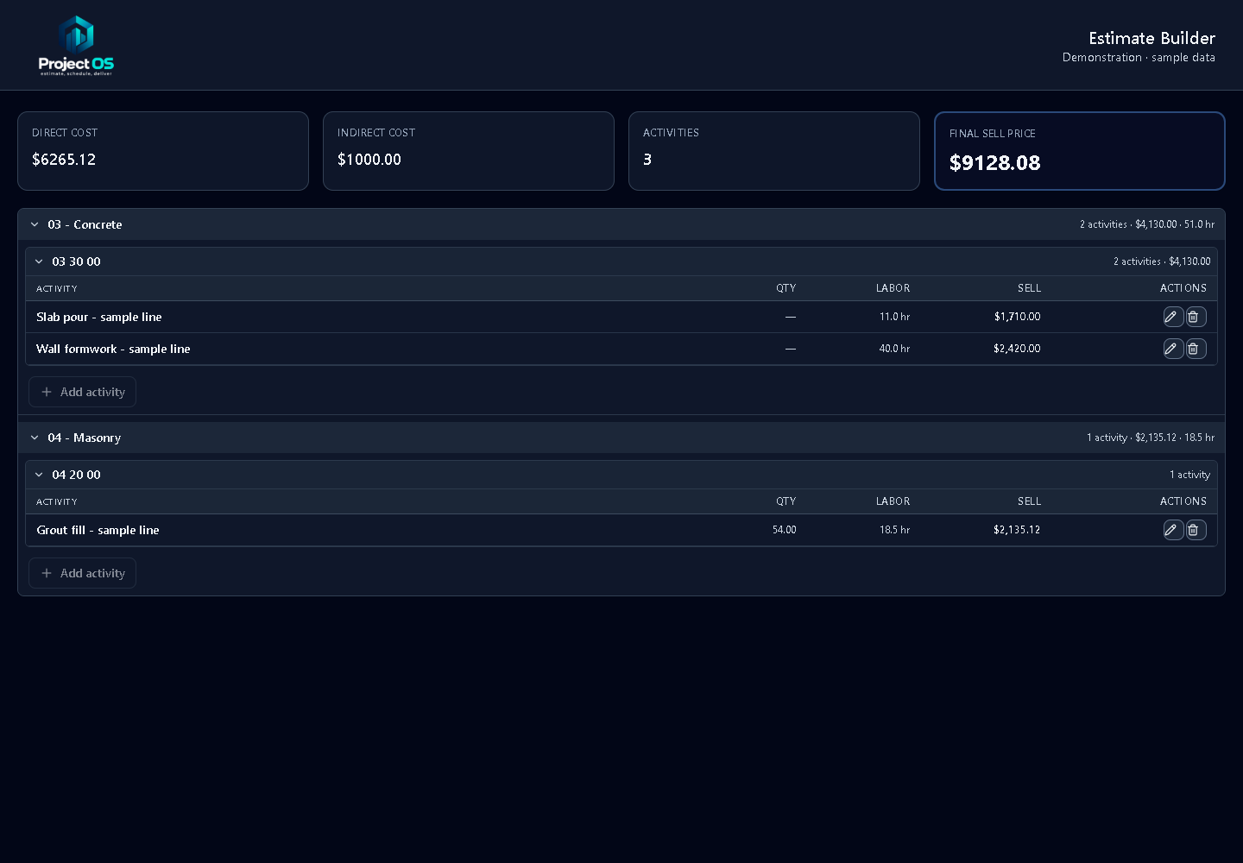The image size is (1243, 863).
Task: Click the 03 30 00 section summary
Action: click(1162, 261)
